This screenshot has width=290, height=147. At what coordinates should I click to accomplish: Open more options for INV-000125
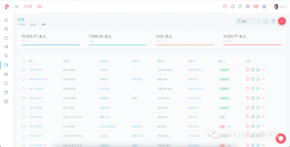coord(264,117)
